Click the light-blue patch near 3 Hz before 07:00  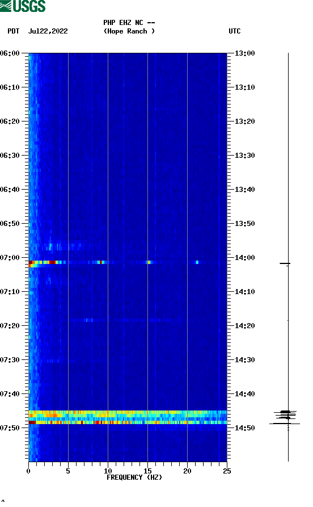coord(50,247)
